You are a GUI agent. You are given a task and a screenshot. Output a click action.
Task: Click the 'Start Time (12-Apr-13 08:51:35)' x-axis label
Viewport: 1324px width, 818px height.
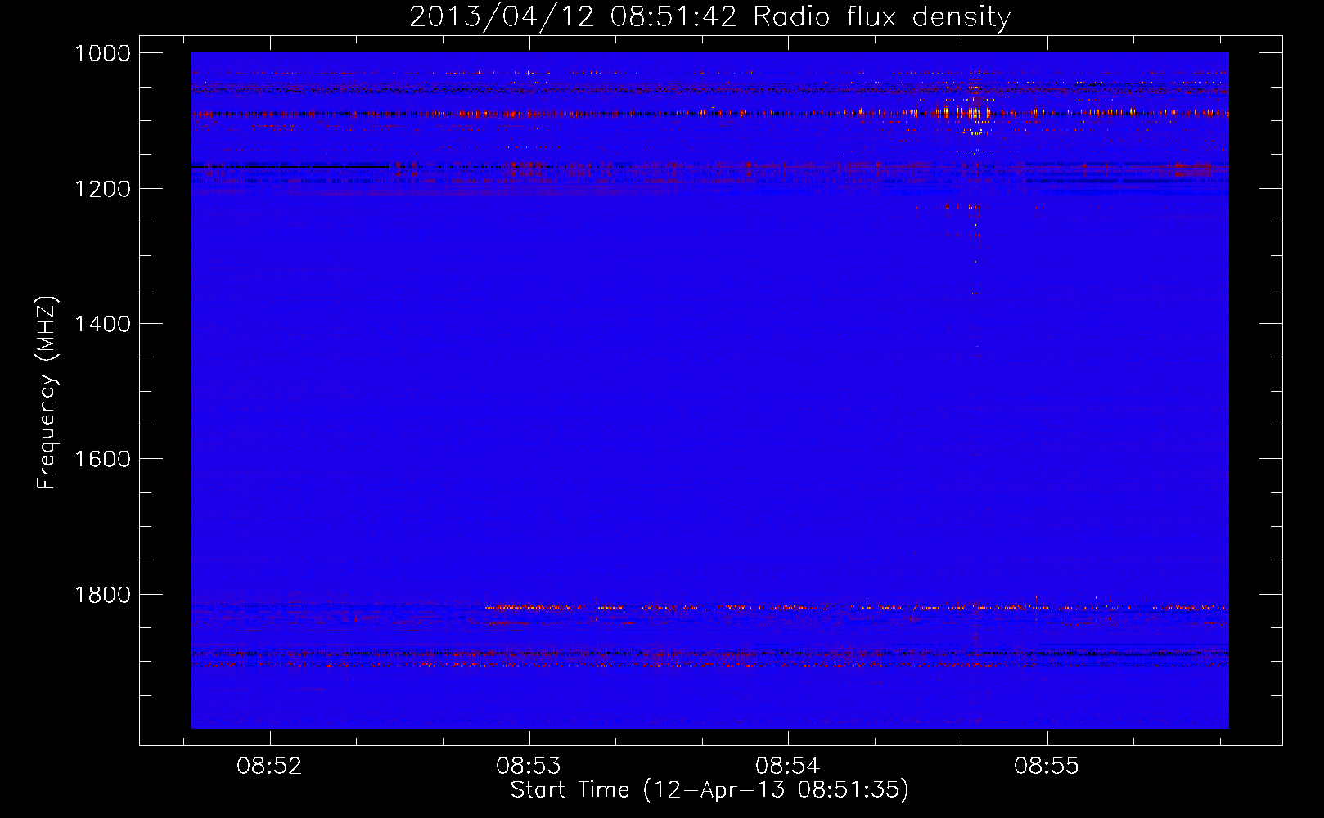coord(709,790)
